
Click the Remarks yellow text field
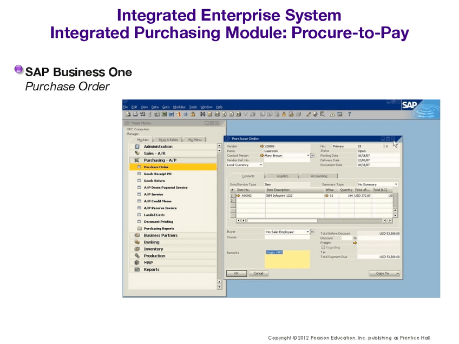pyautogui.click(x=287, y=259)
